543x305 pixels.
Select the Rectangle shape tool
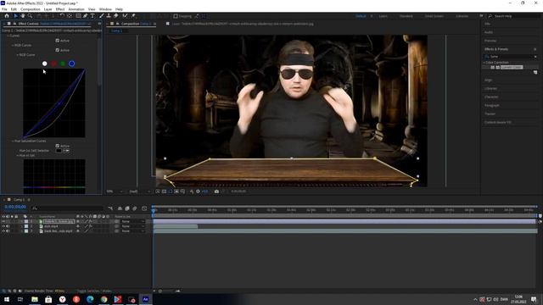point(78,16)
